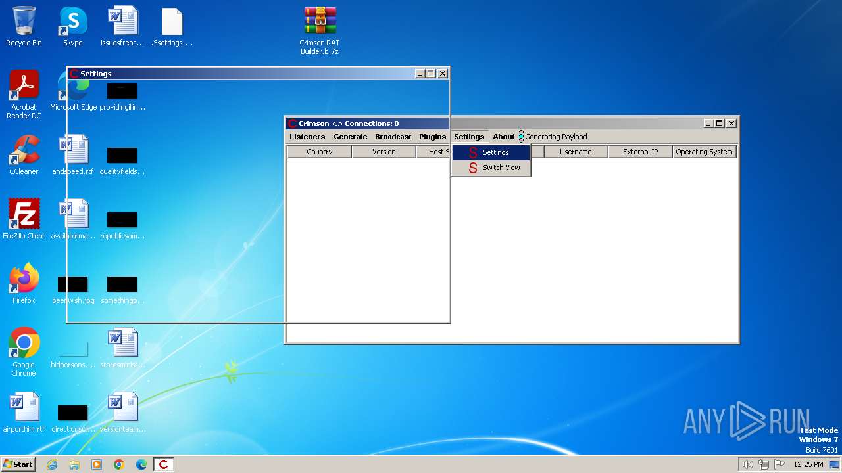Viewport: 842px width, 473px height.
Task: Click the Show Desktop button
Action: click(835, 464)
